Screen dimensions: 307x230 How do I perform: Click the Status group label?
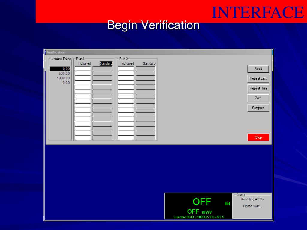coord(240,195)
